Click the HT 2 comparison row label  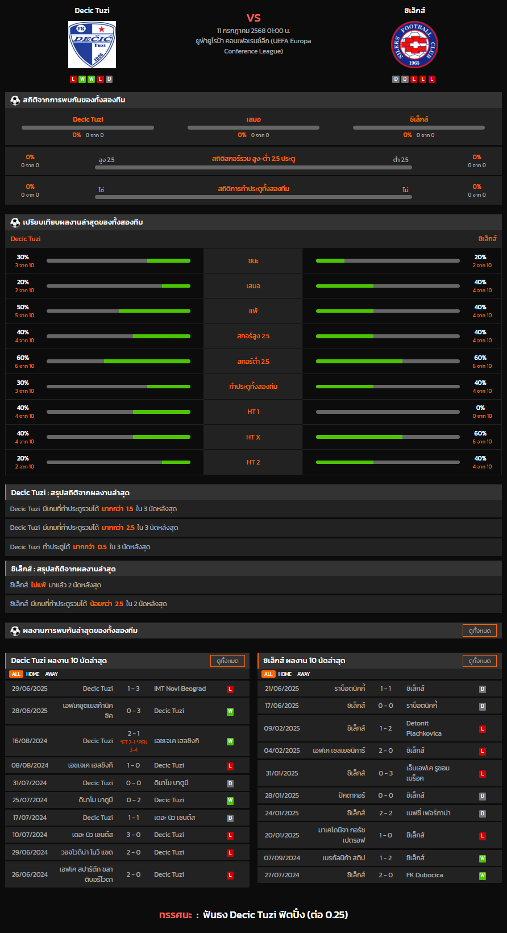coord(253,463)
